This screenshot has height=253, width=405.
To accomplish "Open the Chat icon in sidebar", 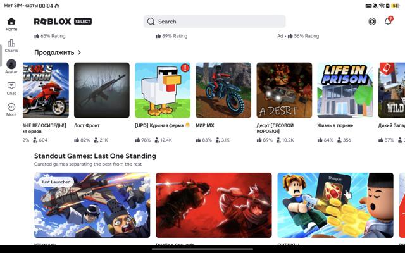I will click(x=11, y=85).
